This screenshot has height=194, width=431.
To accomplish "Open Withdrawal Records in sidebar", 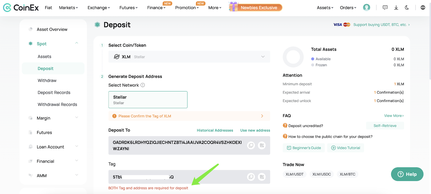I will [x=57, y=104].
